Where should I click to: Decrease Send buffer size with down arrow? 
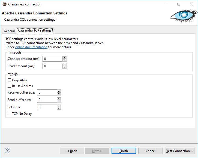click(x=59, y=101)
